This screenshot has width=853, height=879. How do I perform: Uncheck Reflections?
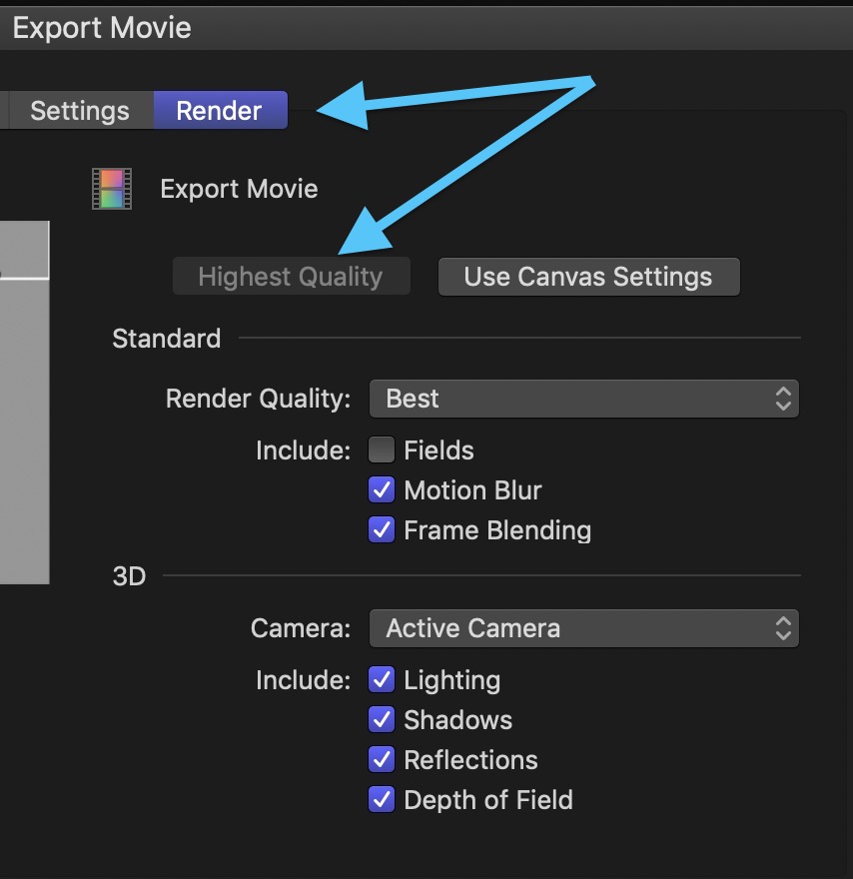click(381, 759)
